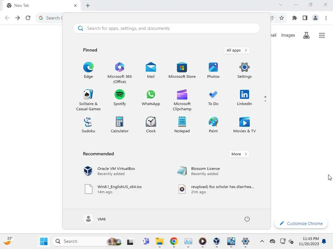The width and height of the screenshot is (333, 249).
Task: Open Spotify
Action: (x=120, y=98)
